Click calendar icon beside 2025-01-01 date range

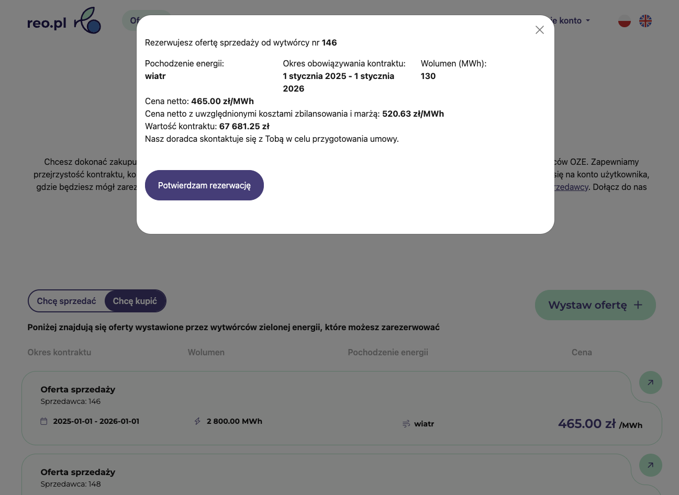point(44,421)
